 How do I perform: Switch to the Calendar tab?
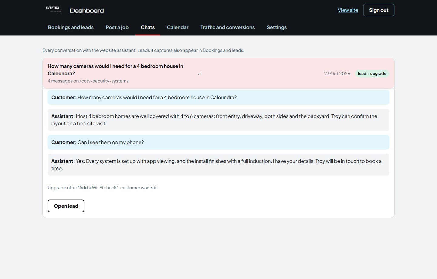pos(178,27)
